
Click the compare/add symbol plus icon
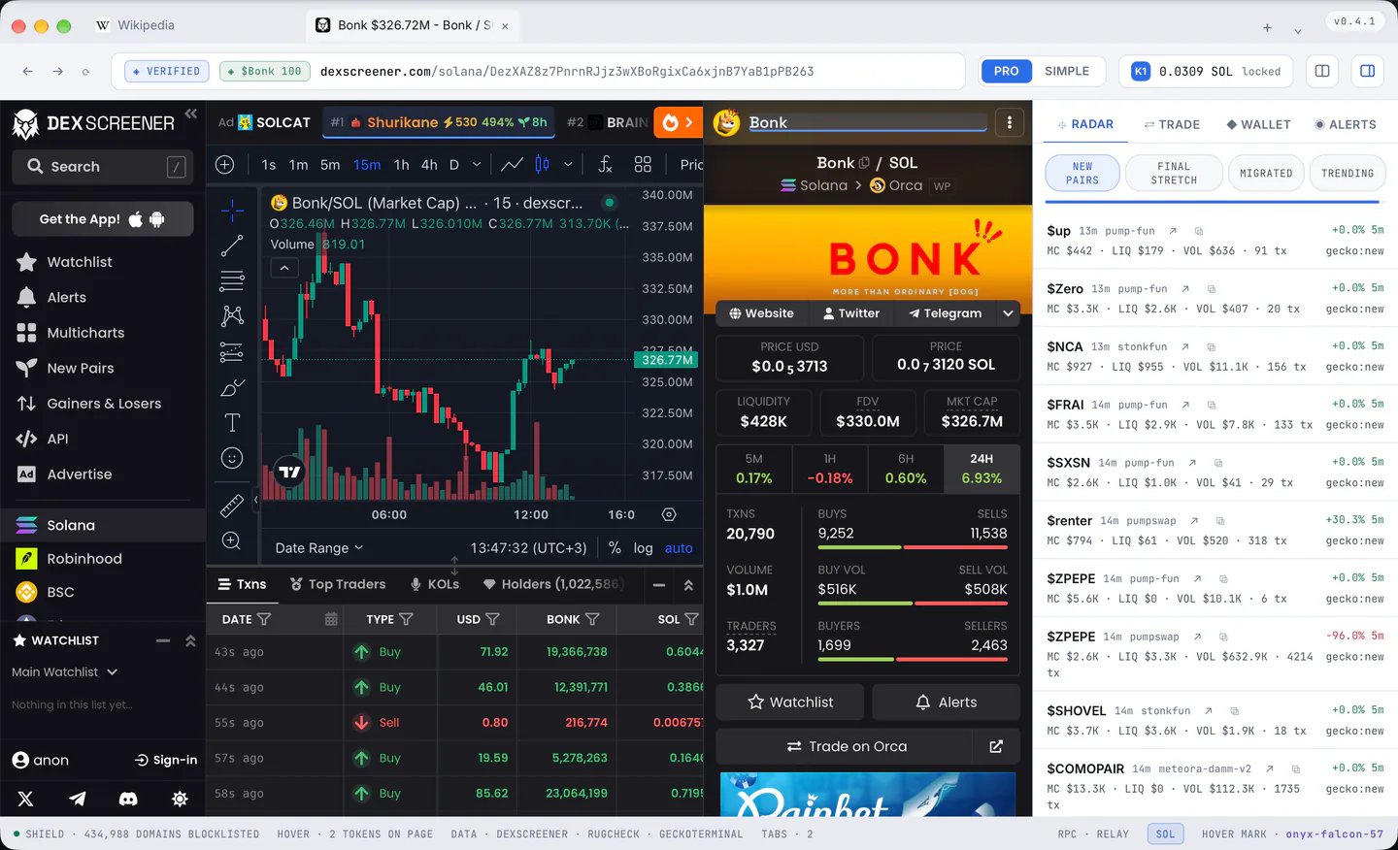pos(224,165)
